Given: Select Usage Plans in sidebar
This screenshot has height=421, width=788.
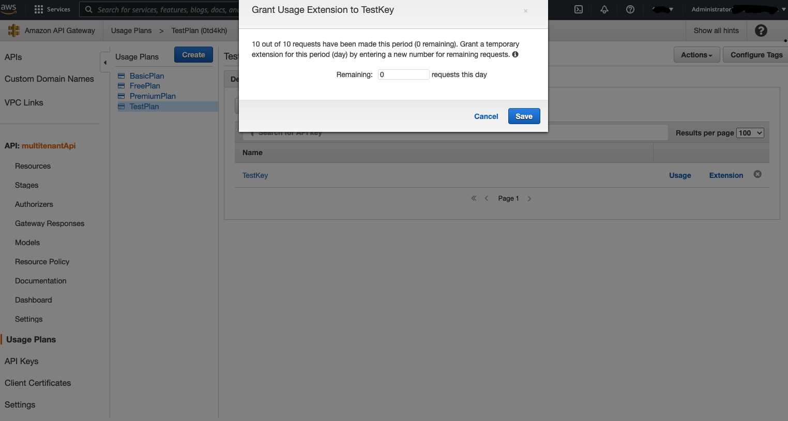Looking at the screenshot, I should tap(31, 339).
